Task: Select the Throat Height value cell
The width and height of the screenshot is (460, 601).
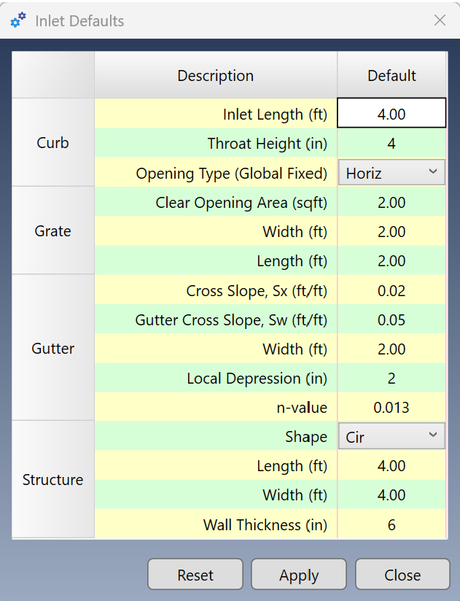Action: point(391,143)
